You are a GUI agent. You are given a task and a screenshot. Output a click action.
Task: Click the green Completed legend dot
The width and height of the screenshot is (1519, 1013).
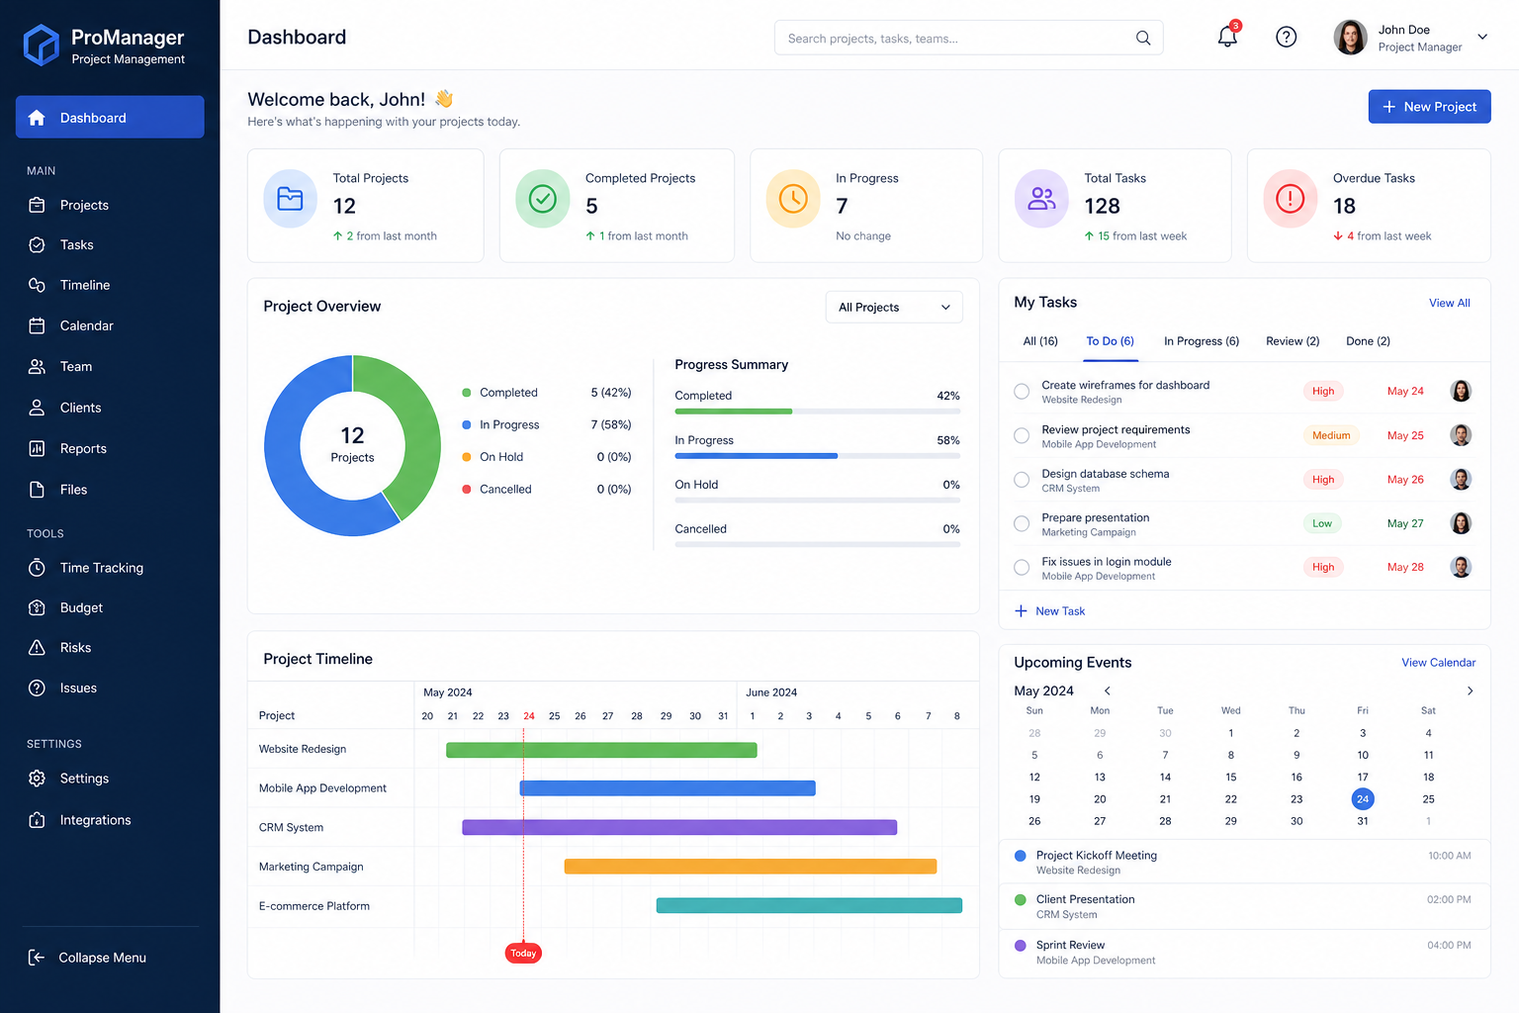coord(466,393)
